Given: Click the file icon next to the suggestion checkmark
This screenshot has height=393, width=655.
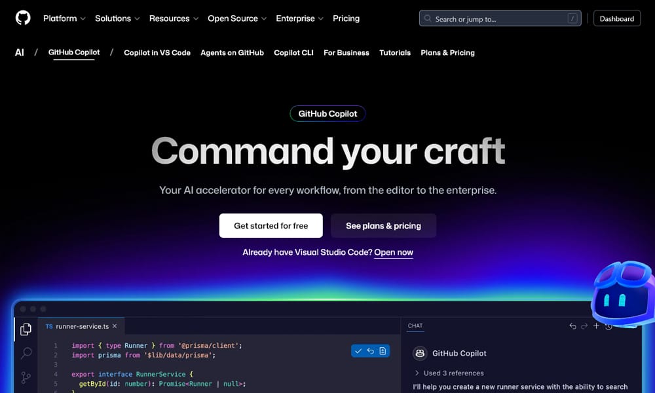Looking at the screenshot, I should (x=383, y=350).
